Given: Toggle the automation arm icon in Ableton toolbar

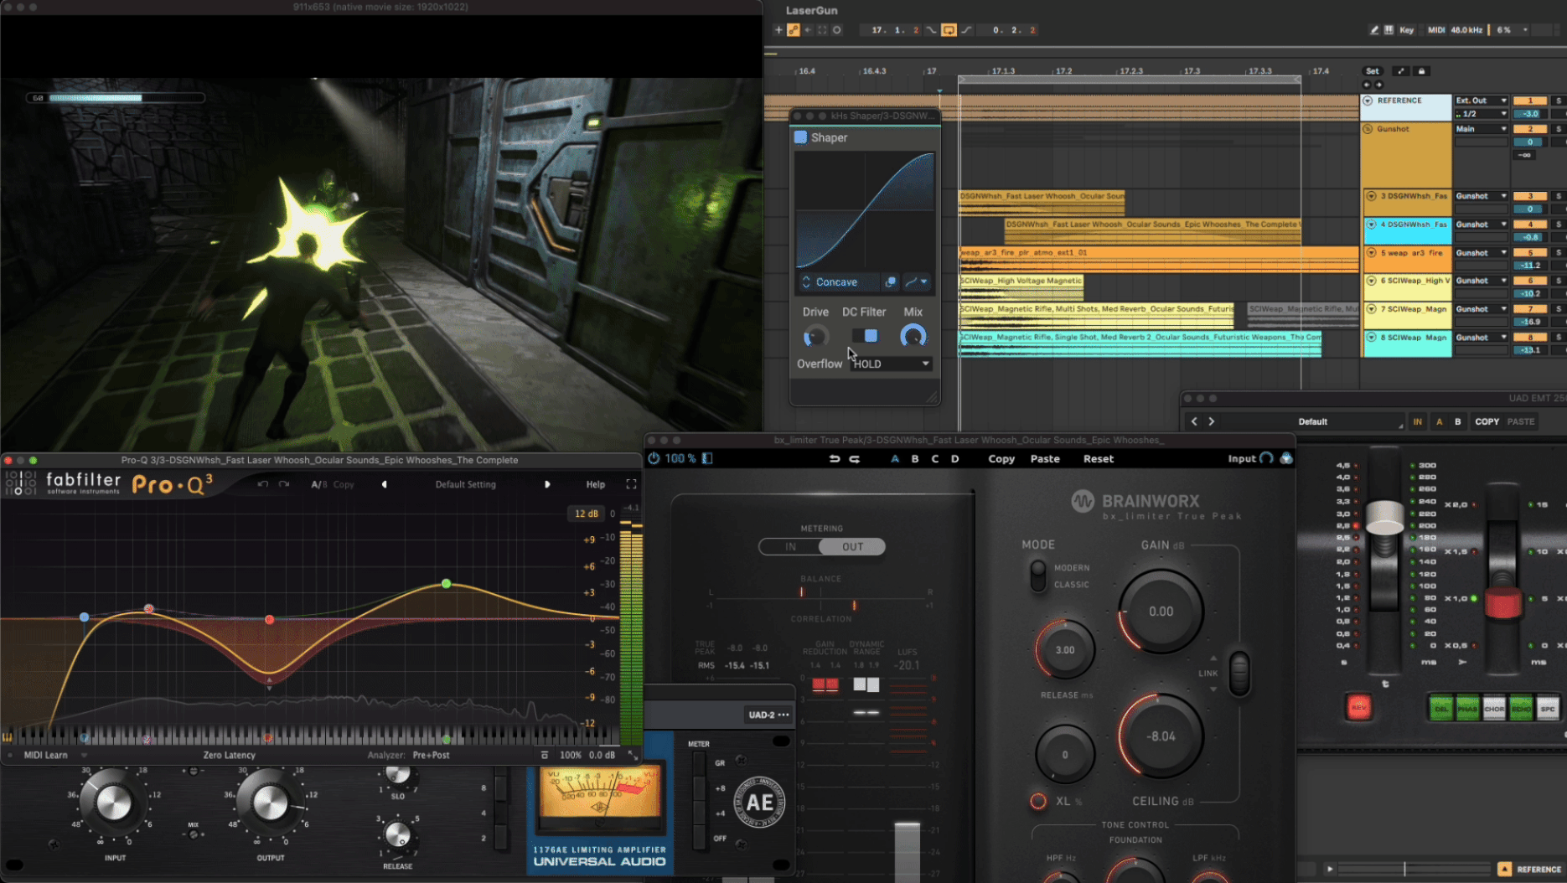Looking at the screenshot, I should [x=794, y=30].
